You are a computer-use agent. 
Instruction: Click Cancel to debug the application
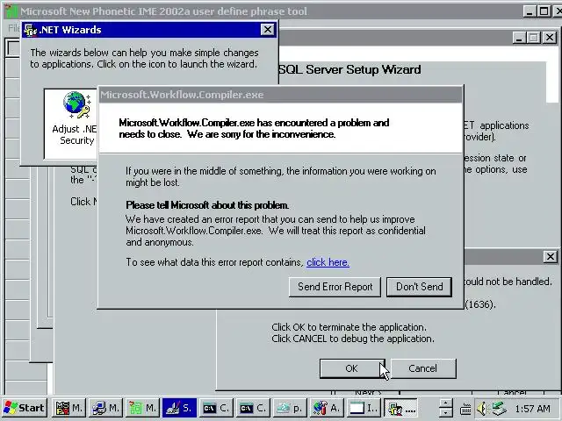423,368
